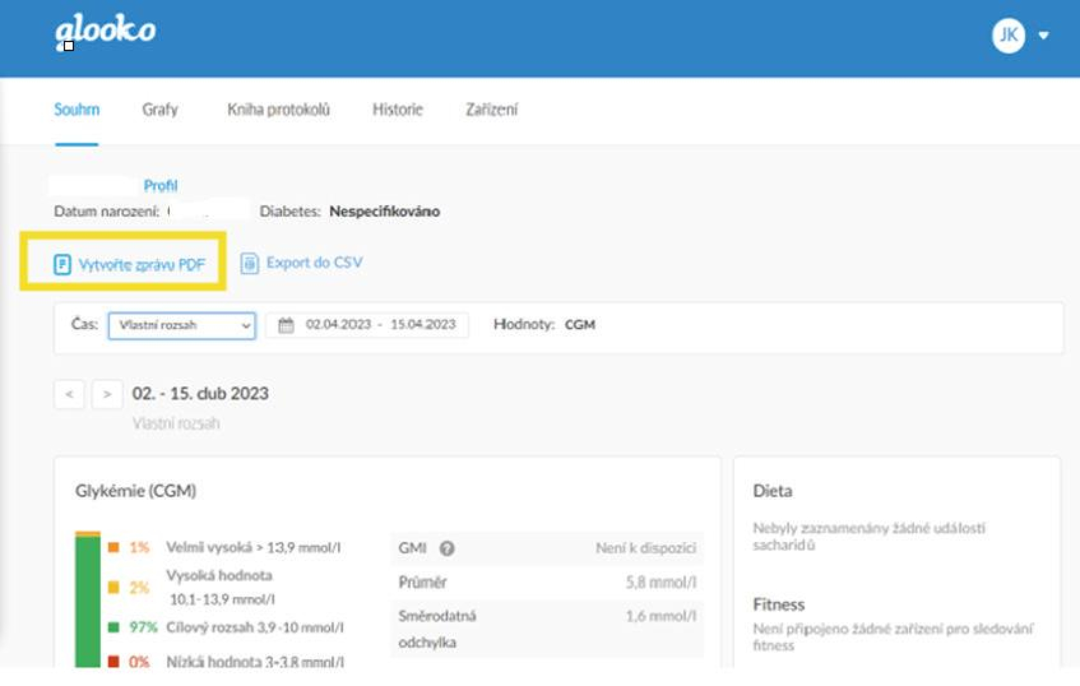Click Export do CSV link
The image size is (1080, 686).
[314, 263]
